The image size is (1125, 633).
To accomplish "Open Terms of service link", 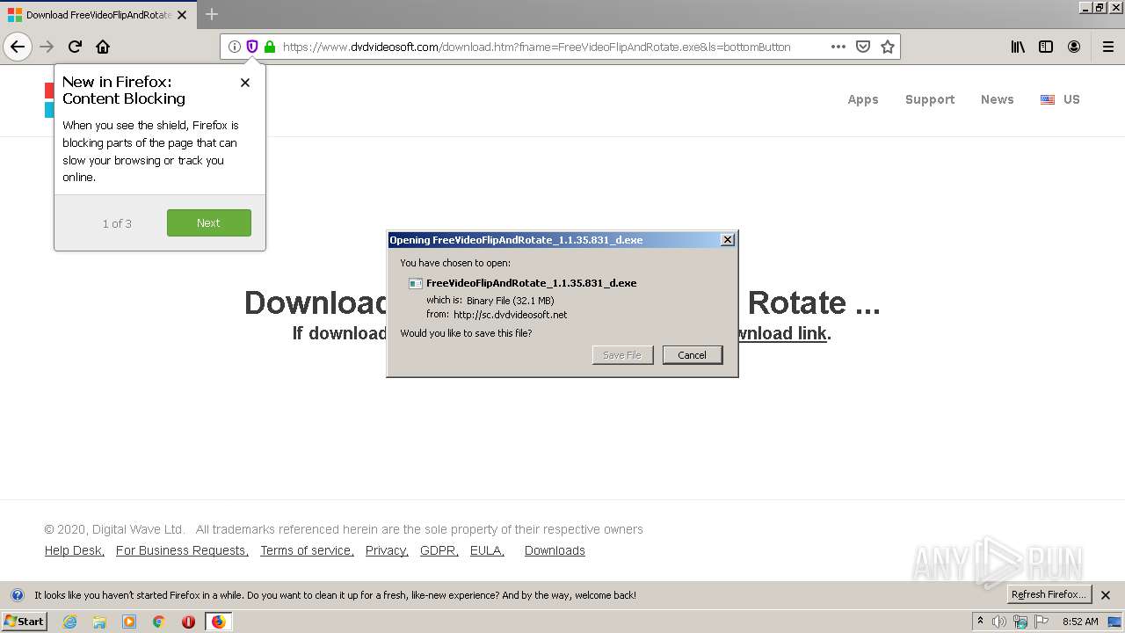I will (x=307, y=550).
